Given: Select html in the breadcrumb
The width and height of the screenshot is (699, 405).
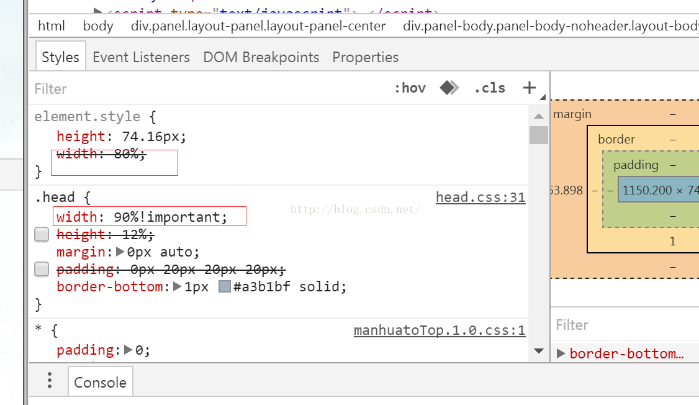Looking at the screenshot, I should click(52, 26).
